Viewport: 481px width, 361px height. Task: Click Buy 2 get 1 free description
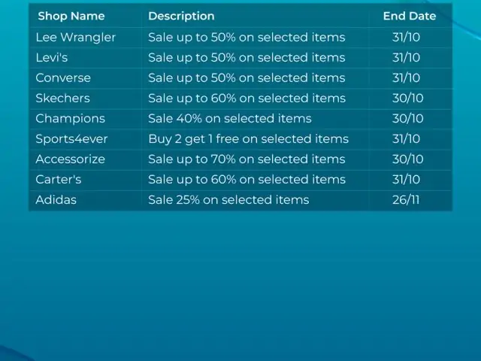(x=249, y=139)
